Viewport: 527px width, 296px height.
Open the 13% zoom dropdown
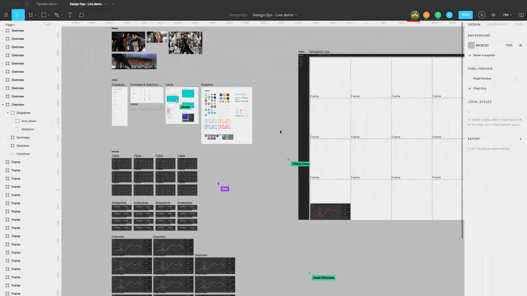pyautogui.click(x=507, y=15)
